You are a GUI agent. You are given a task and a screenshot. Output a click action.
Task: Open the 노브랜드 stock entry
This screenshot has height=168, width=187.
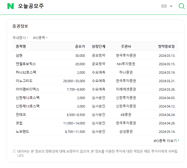click(x=22, y=132)
